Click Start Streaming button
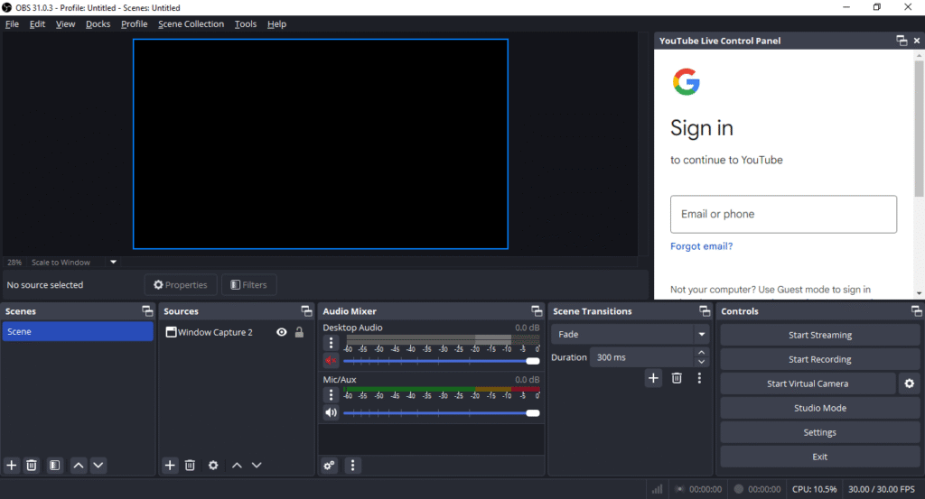This screenshot has width=925, height=499. [x=820, y=335]
